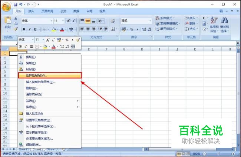241x157 pixels.
Task: Click the ribbon Increase Decimal icon
Action: point(144,29)
